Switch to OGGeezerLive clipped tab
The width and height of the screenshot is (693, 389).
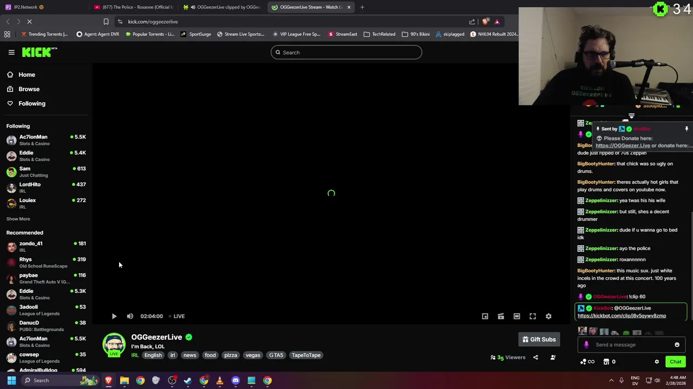pos(223,7)
